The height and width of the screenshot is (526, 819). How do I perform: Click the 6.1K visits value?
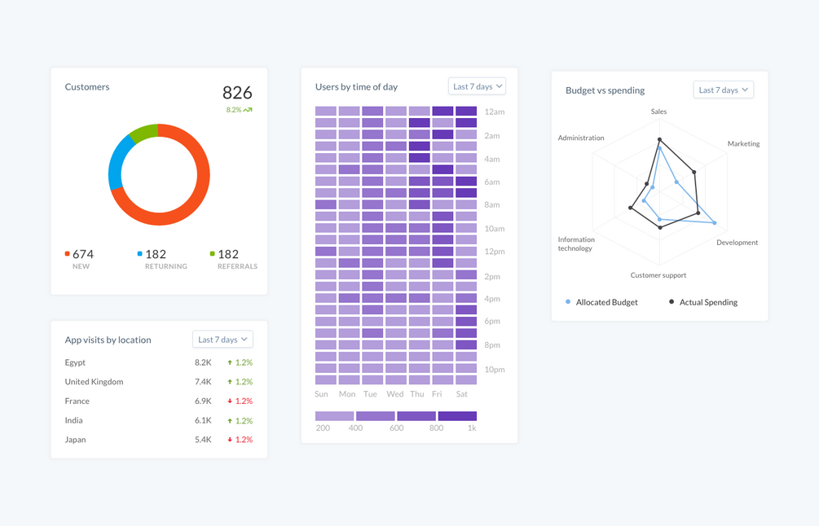pos(203,421)
